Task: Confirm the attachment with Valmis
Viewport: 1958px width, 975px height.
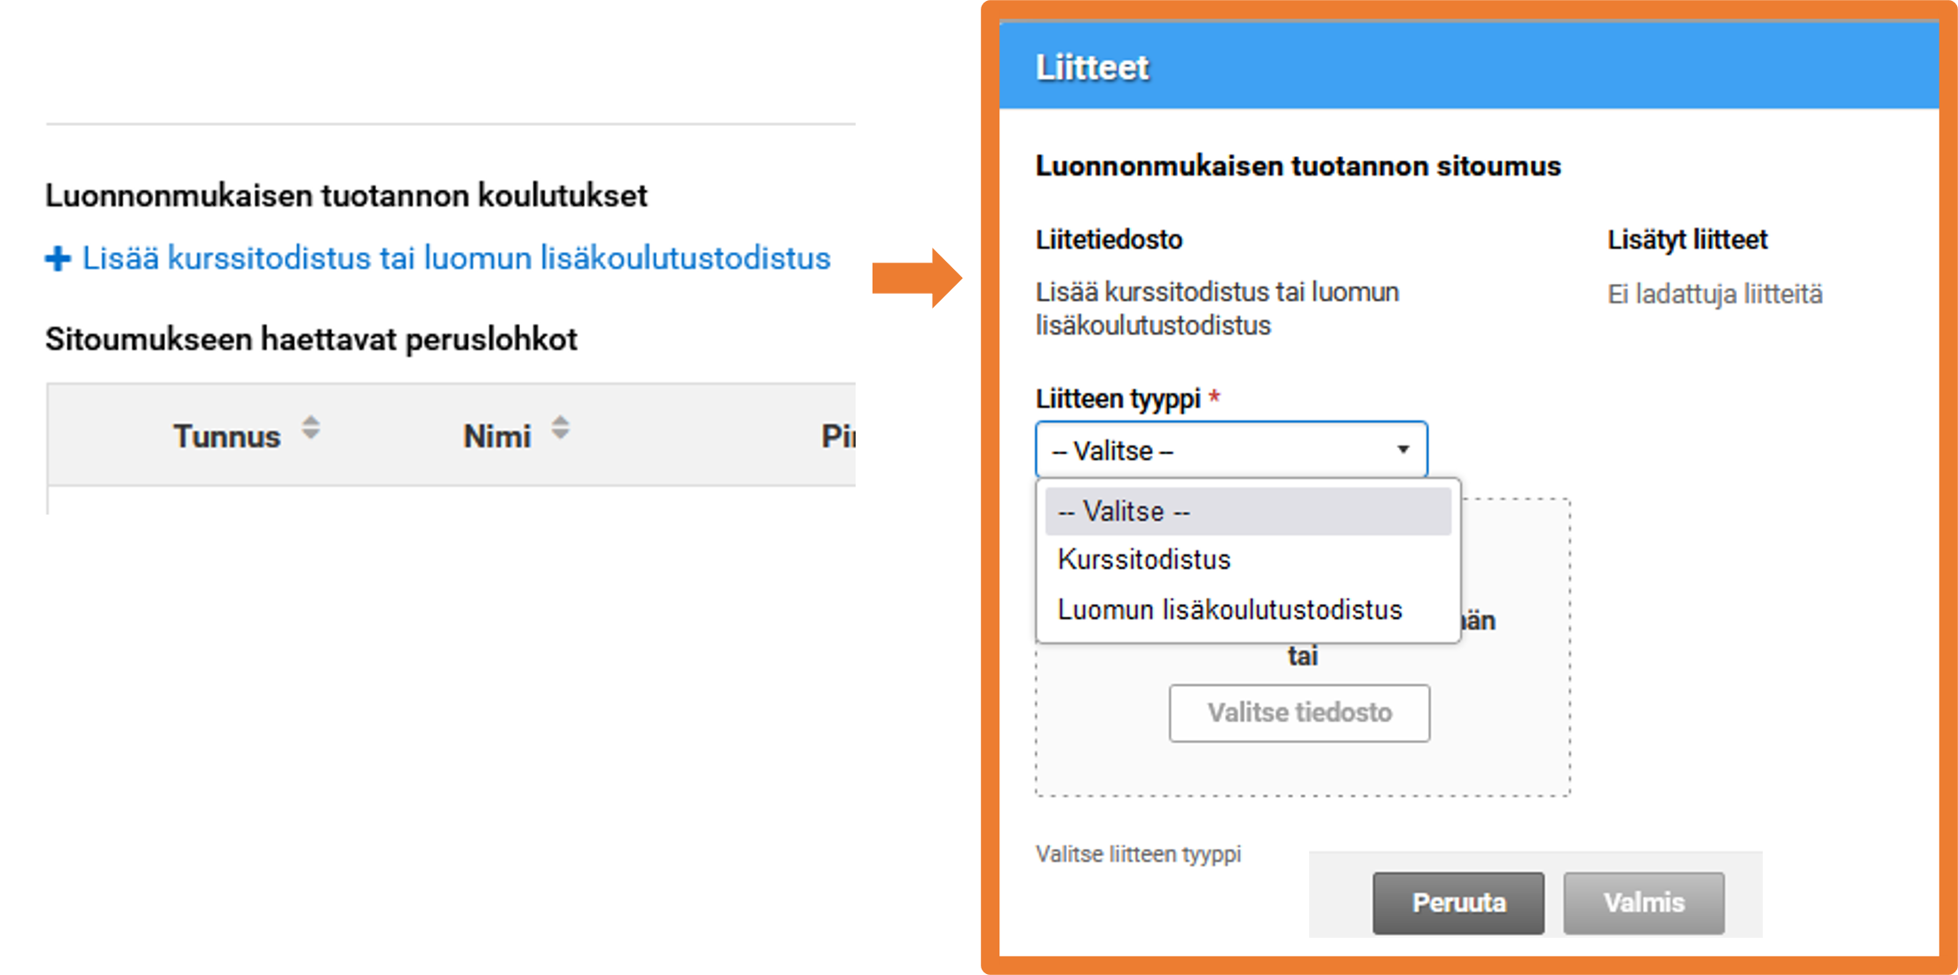Action: click(1644, 902)
